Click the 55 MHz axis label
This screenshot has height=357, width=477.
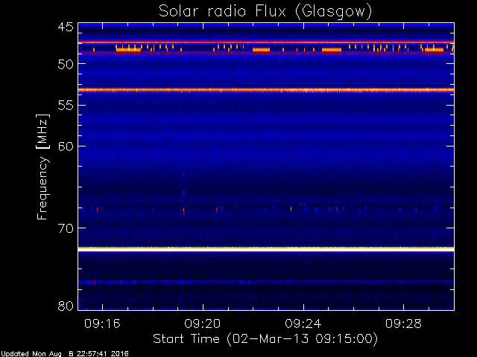tap(66, 106)
